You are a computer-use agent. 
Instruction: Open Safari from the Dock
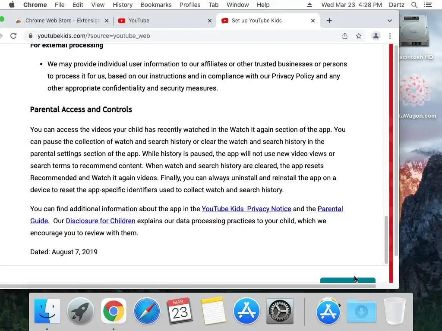147,311
